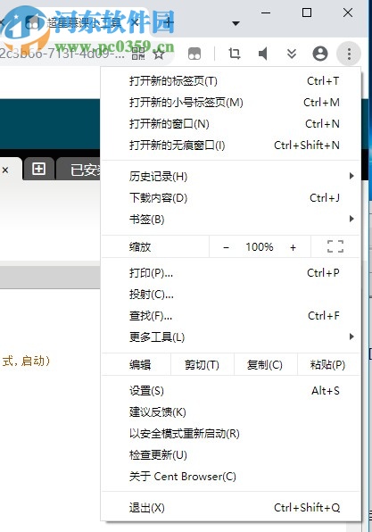
Task: Show the QR code icon in address bar
Action: click(x=138, y=54)
